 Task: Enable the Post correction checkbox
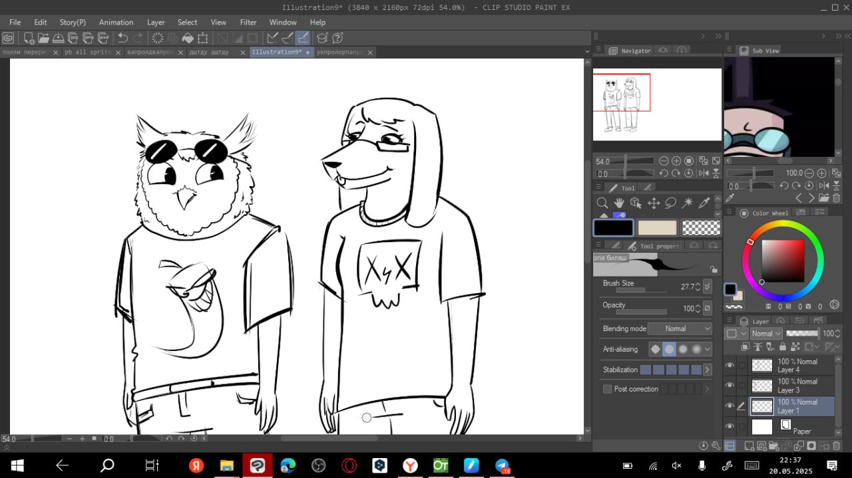click(607, 389)
